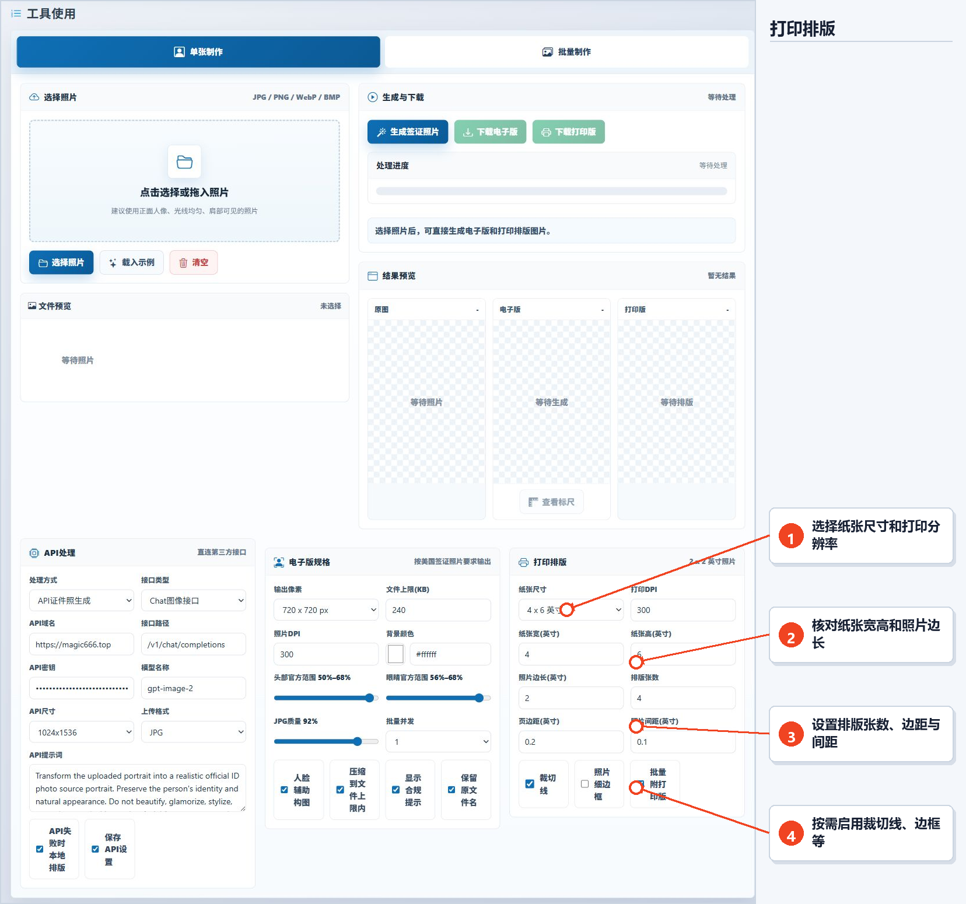This screenshot has height=904, width=966.
Task: Click the portrait icon on 单张制作 tab
Action: pos(180,52)
